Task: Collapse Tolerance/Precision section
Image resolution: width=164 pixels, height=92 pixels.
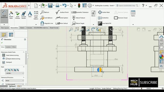Action: [x=24, y=77]
